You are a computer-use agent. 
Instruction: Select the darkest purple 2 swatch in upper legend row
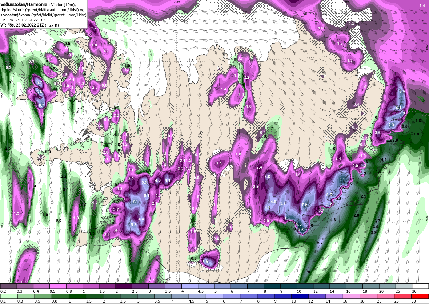[124, 286]
